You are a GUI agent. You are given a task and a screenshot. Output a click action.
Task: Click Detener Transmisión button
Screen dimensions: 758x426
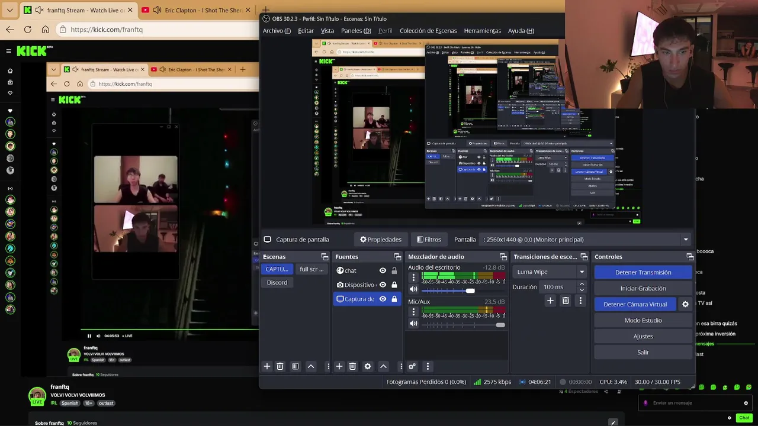(x=643, y=272)
